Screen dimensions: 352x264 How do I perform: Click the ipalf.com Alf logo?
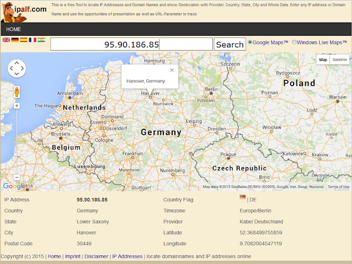point(24,12)
